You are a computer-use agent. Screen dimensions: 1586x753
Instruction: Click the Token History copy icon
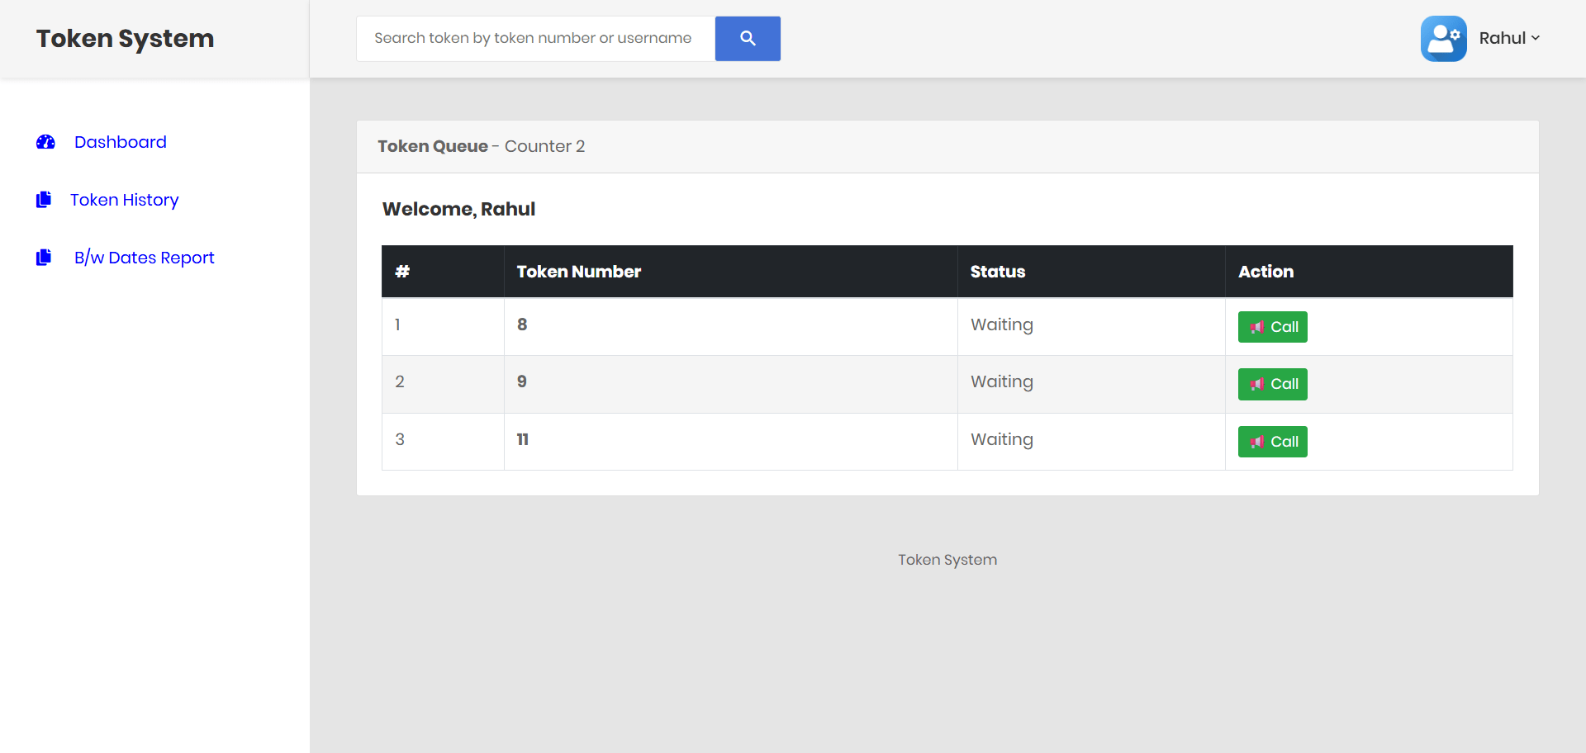pyautogui.click(x=44, y=199)
